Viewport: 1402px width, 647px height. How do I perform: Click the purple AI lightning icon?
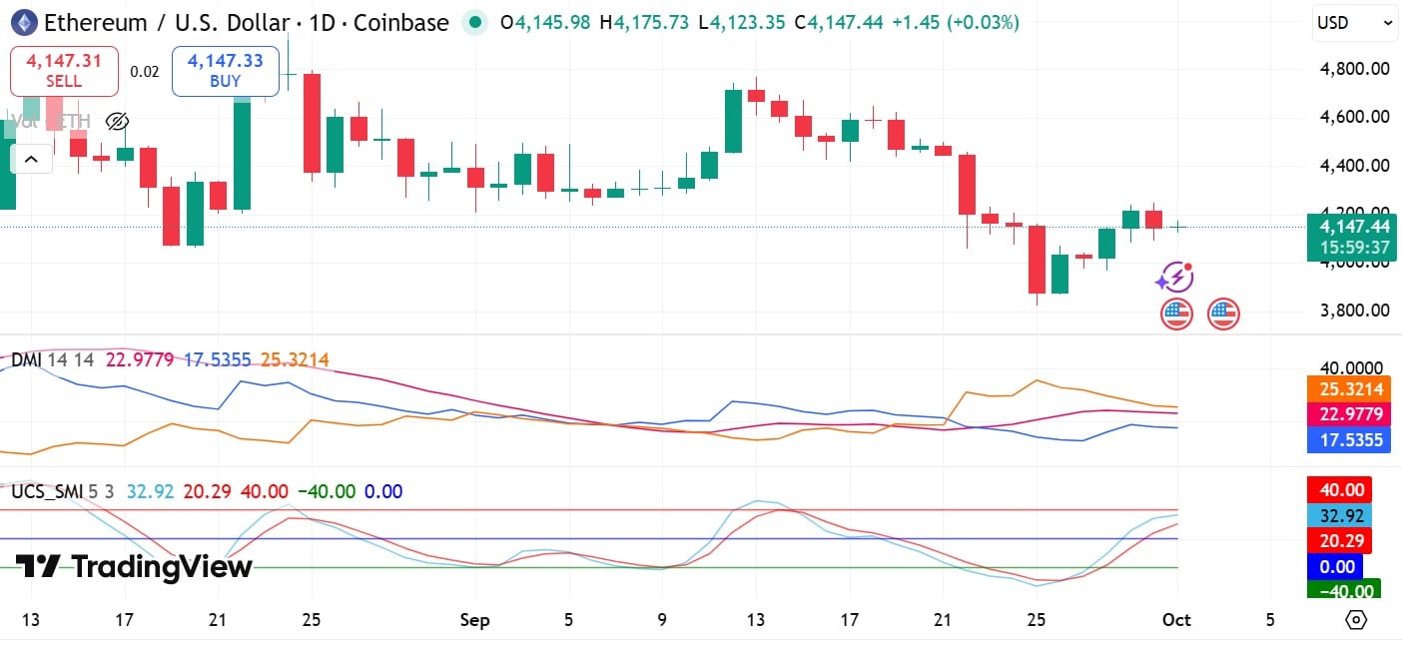[1176, 277]
